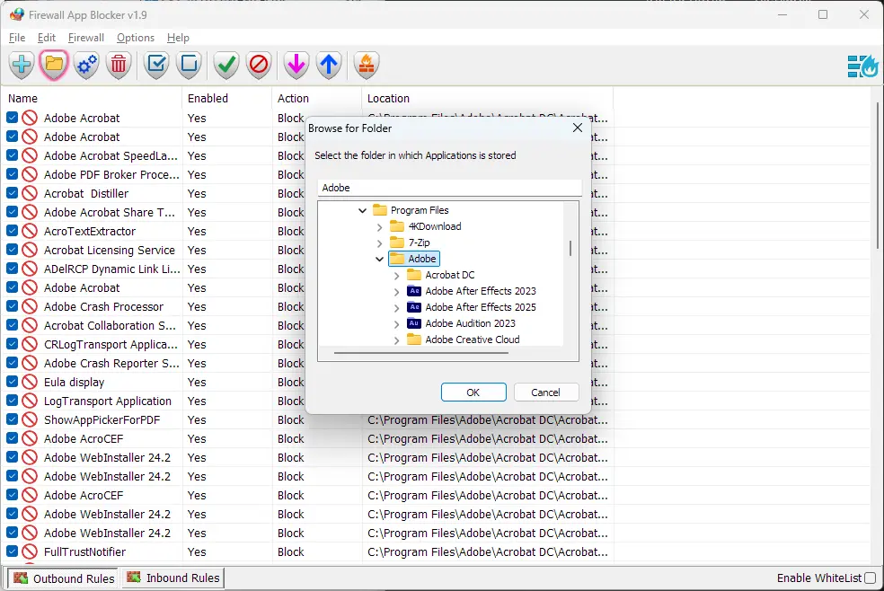The image size is (884, 591).
Task: Uncheck the Acrobat Distiller rule checkbox
Action: coord(12,193)
